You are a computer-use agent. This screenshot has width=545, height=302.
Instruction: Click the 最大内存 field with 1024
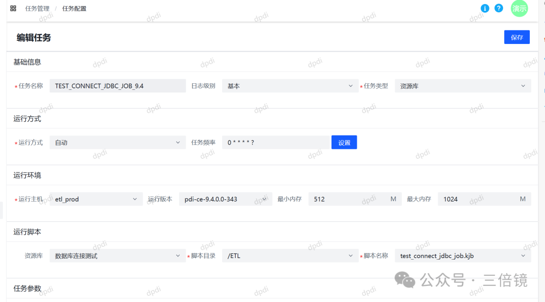pos(484,199)
